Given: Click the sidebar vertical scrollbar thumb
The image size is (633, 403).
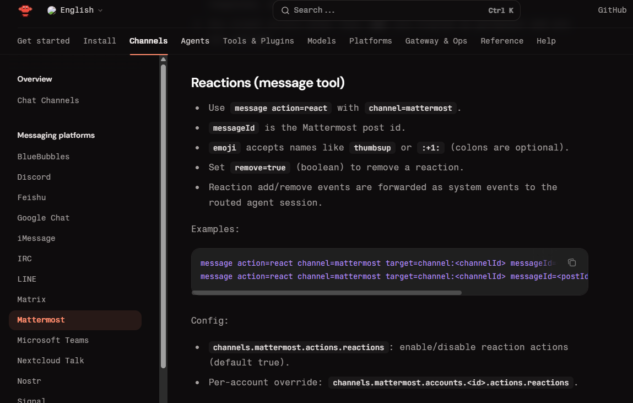Looking at the screenshot, I should [x=163, y=216].
